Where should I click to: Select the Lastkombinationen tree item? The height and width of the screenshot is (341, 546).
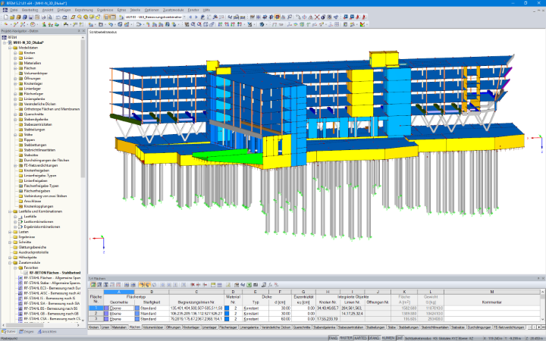pyautogui.click(x=39, y=221)
